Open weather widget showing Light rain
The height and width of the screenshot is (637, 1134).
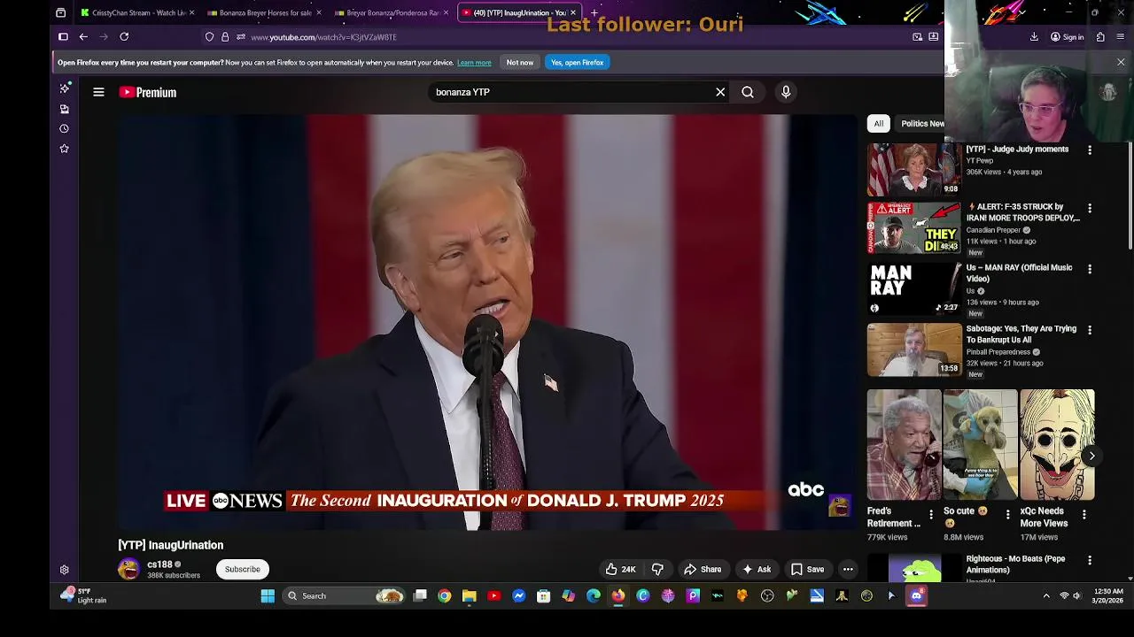pyautogui.click(x=83, y=595)
